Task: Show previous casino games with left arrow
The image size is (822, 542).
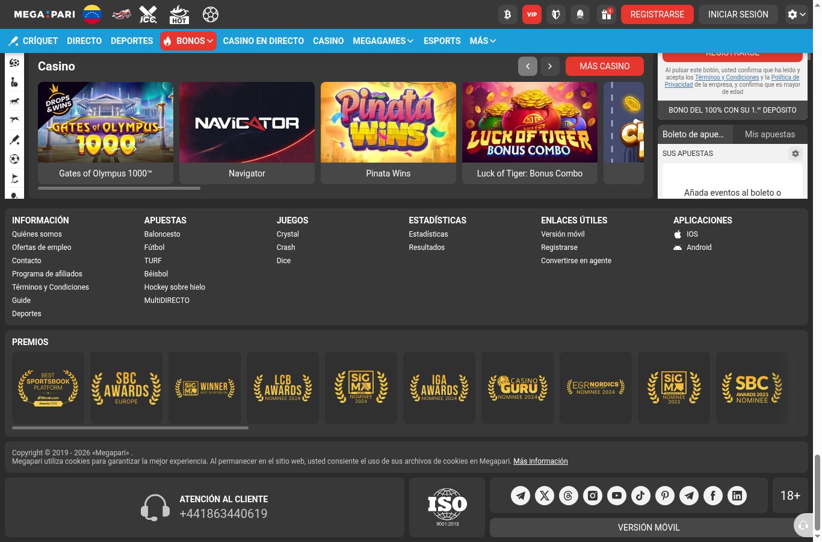Action: click(x=528, y=66)
